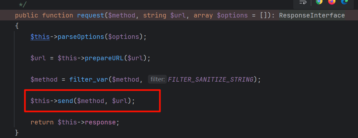Click the FILTER_SANITIZE_STRING constant

(x=210, y=79)
